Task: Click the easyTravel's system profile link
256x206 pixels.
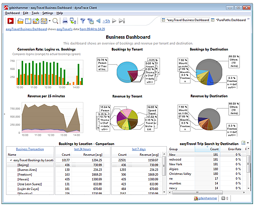Action: pyautogui.click(x=64, y=29)
